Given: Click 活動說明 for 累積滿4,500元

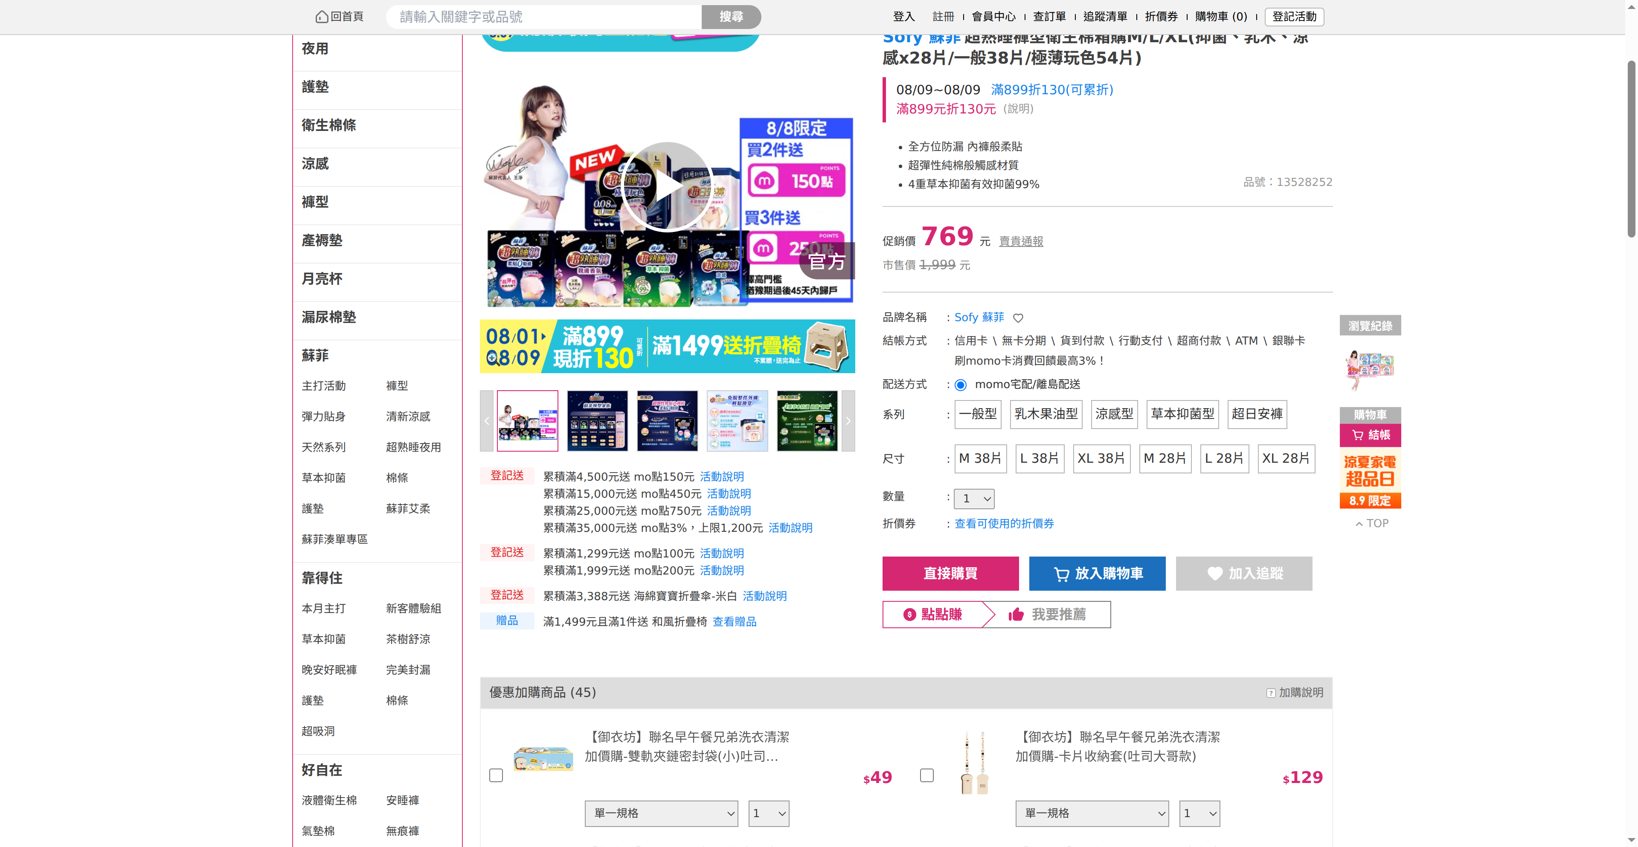Looking at the screenshot, I should (x=722, y=477).
